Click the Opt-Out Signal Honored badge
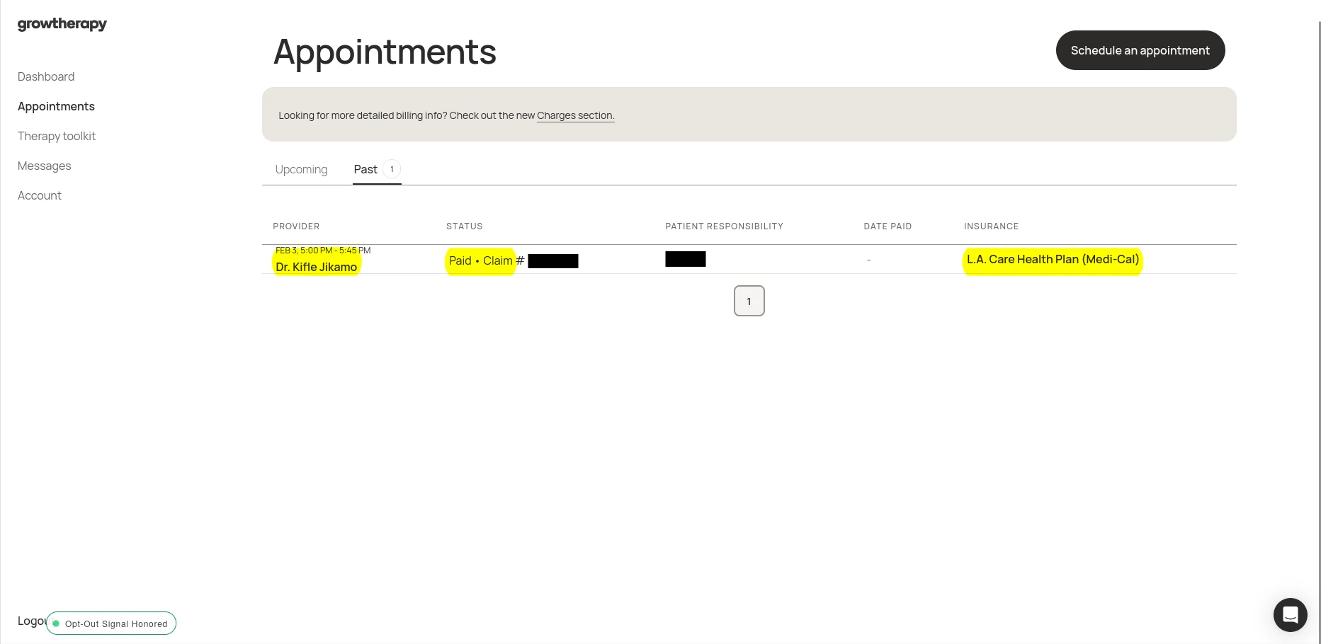 tap(111, 623)
